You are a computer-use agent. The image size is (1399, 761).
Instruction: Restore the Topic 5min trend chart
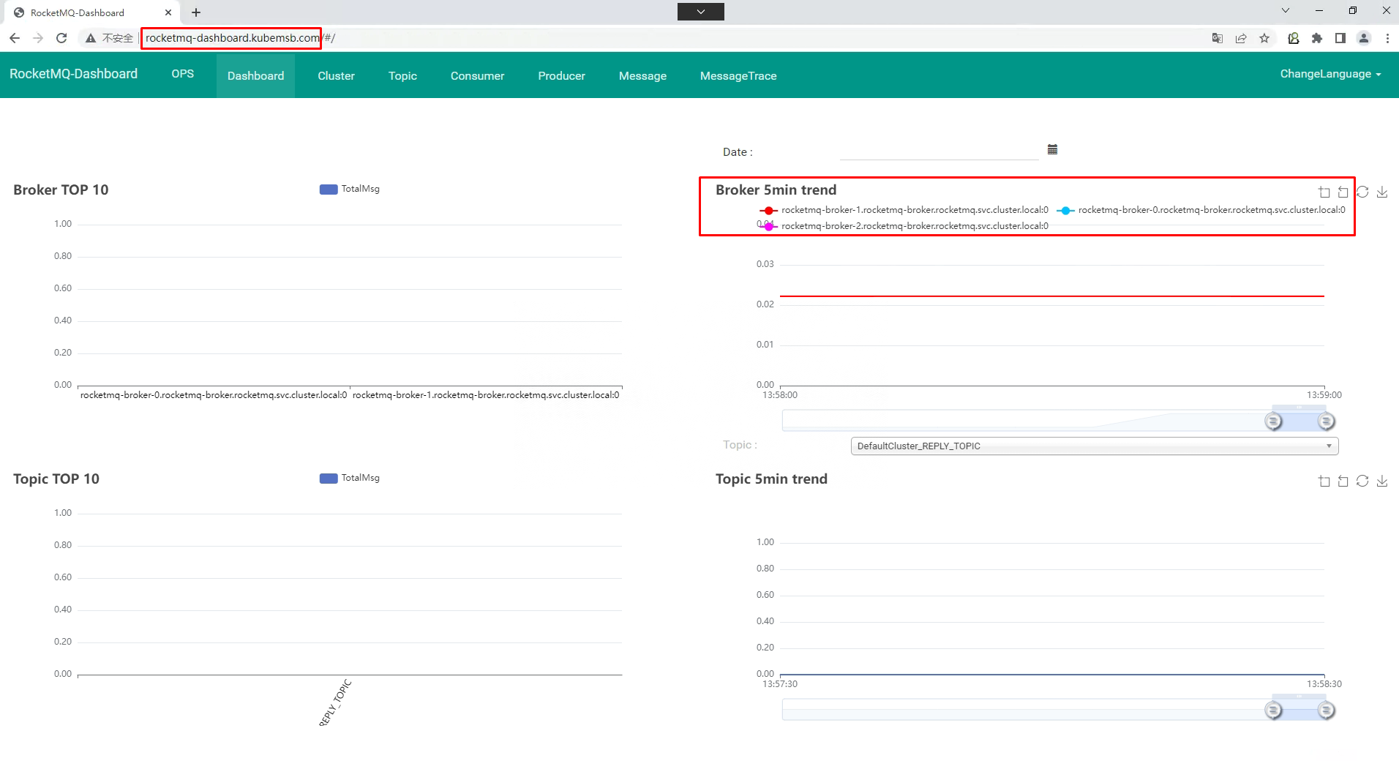[1362, 481]
